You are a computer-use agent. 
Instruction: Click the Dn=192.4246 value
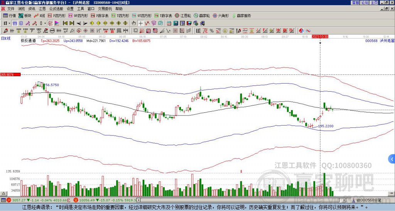tap(119, 40)
